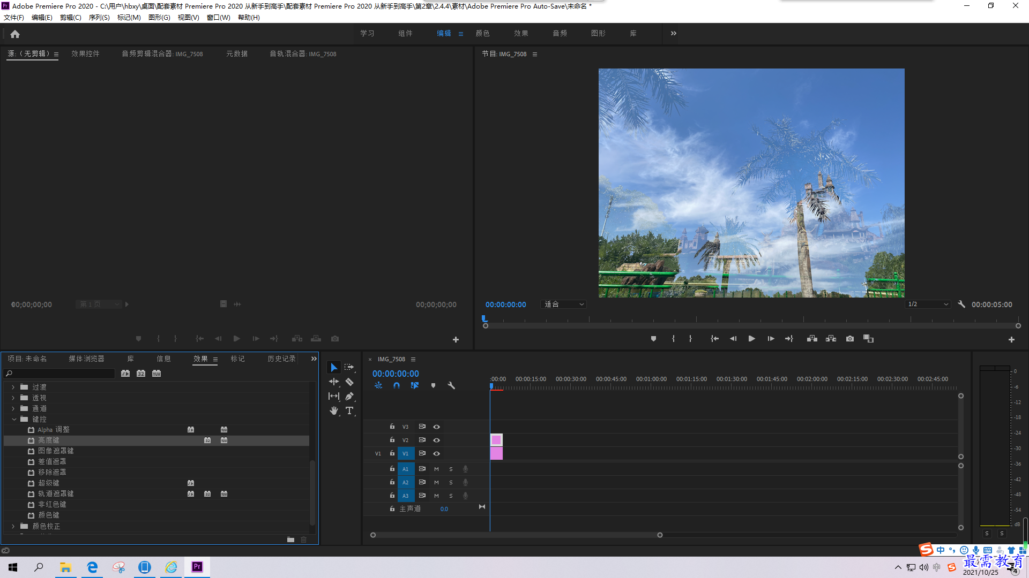Open the 文件(F) menu
The width and height of the screenshot is (1029, 578).
pyautogui.click(x=14, y=18)
